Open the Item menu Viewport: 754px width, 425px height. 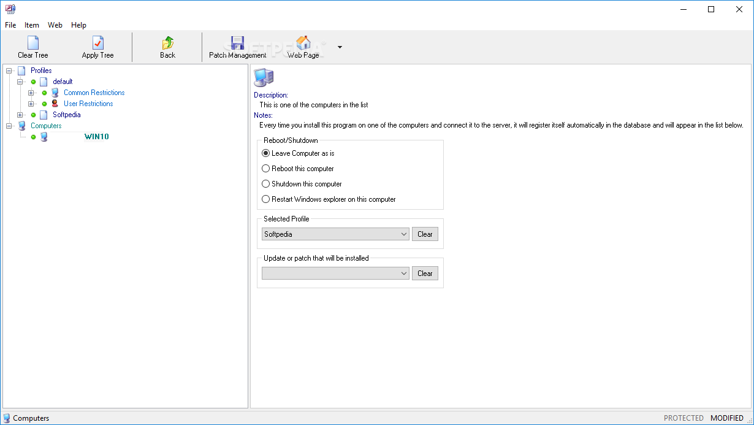pos(32,25)
